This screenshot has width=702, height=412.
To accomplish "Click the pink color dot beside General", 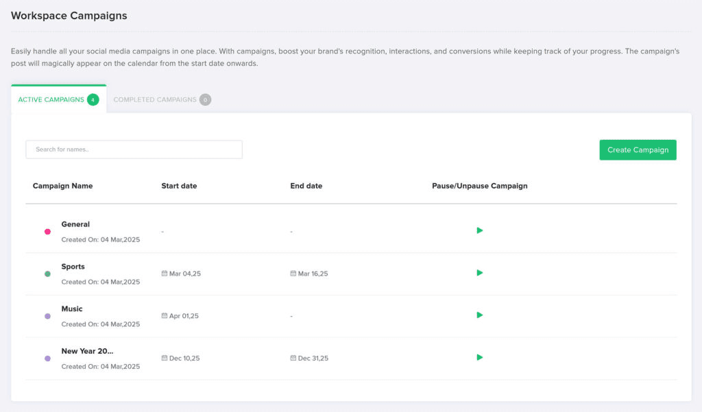I will click(47, 232).
